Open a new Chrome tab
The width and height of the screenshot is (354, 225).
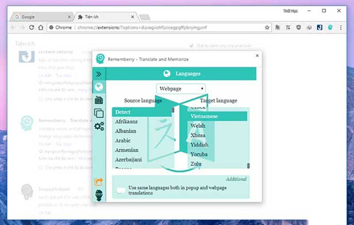pyautogui.click(x=144, y=17)
